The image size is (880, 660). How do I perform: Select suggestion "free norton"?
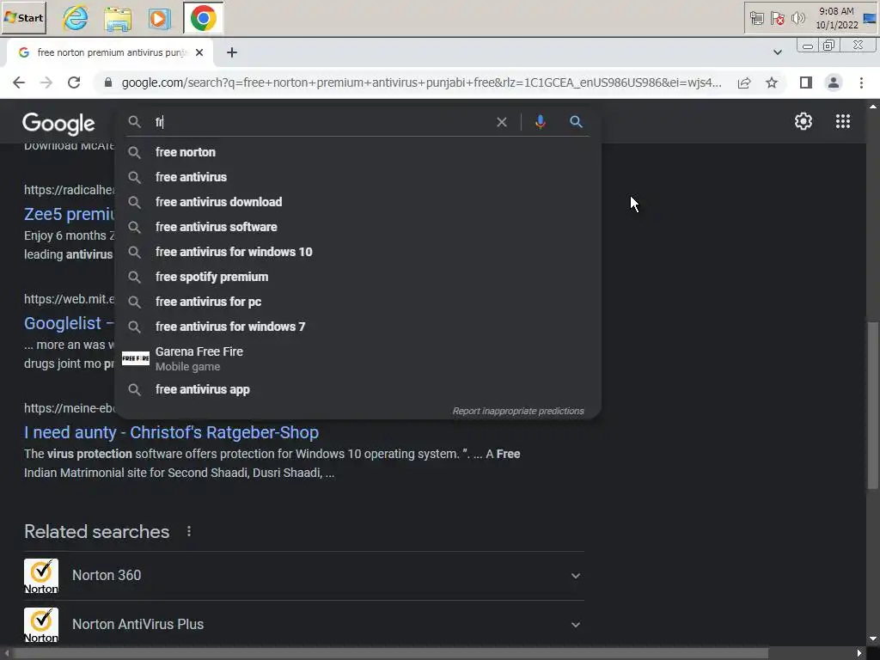coord(358,152)
